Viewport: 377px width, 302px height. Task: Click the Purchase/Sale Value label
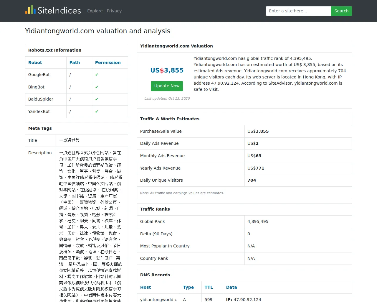click(x=161, y=131)
